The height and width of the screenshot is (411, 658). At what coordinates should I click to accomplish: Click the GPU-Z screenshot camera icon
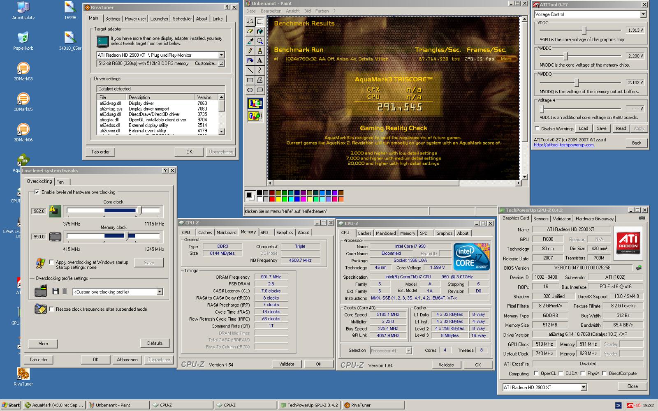tap(642, 218)
